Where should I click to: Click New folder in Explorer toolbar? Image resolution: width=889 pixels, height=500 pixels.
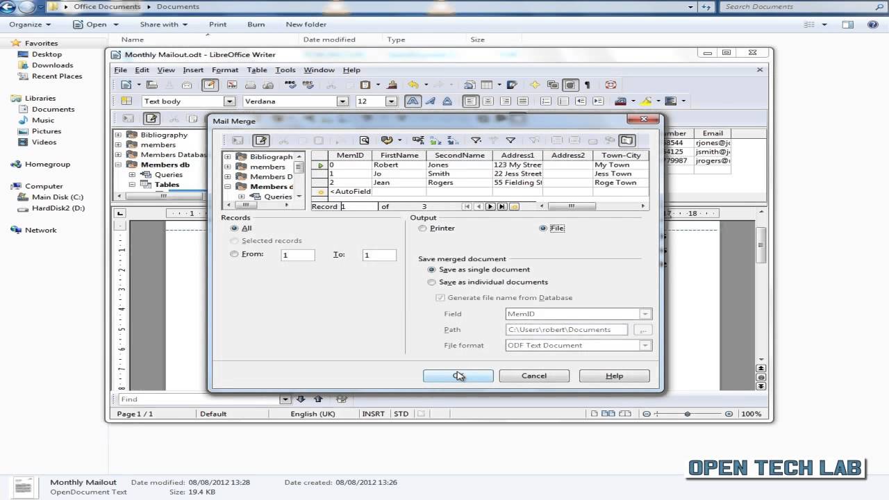[306, 24]
